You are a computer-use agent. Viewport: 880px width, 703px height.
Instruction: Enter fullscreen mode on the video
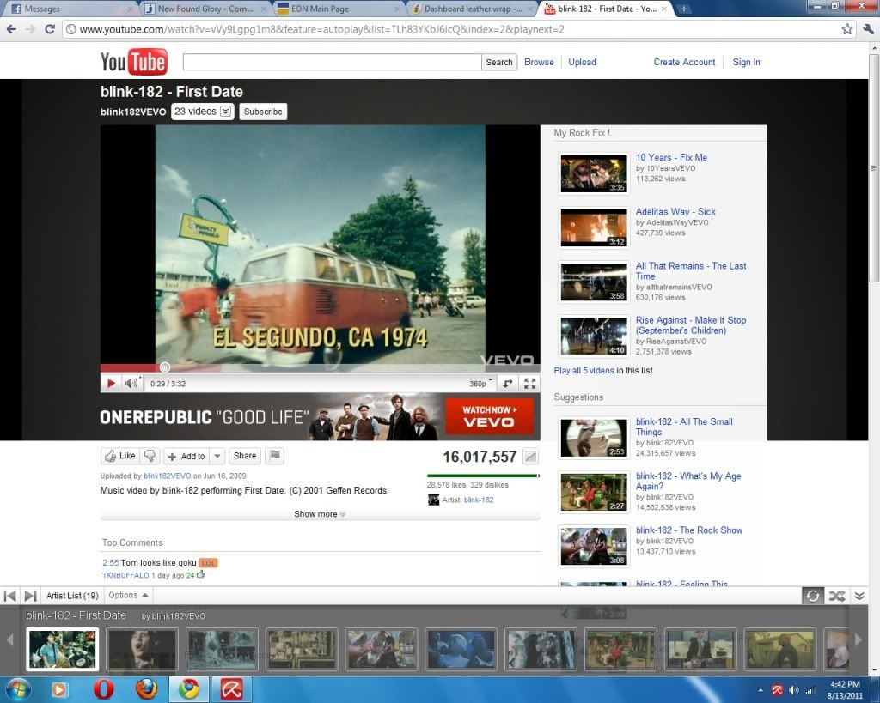pyautogui.click(x=530, y=384)
